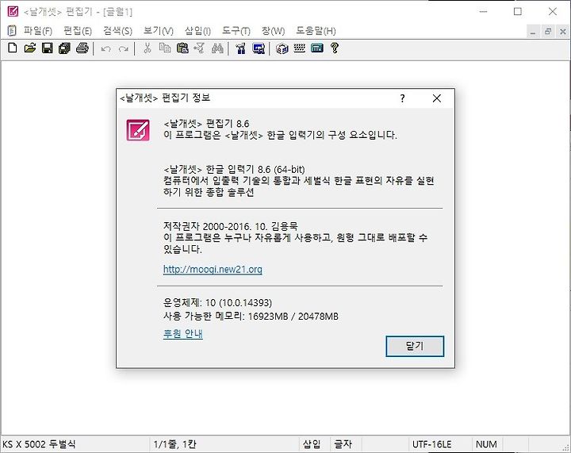
Task: Click the resize grip at the status bar corner
Action: [x=566, y=448]
